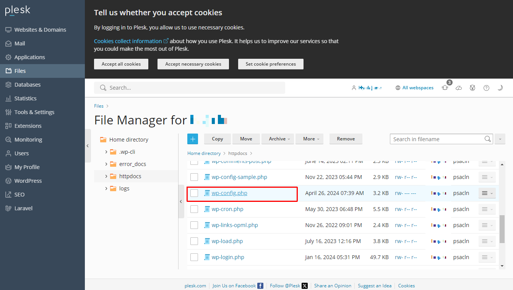
Task: Click the Copy button
Action: [x=218, y=139]
